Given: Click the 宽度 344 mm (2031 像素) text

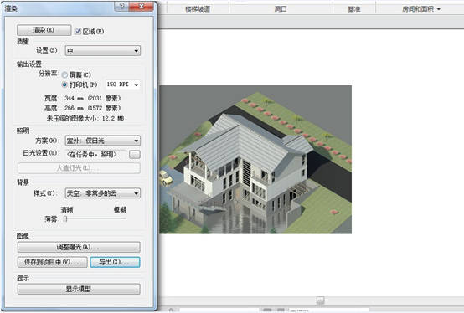Looking at the screenshot, I should click(x=82, y=98).
